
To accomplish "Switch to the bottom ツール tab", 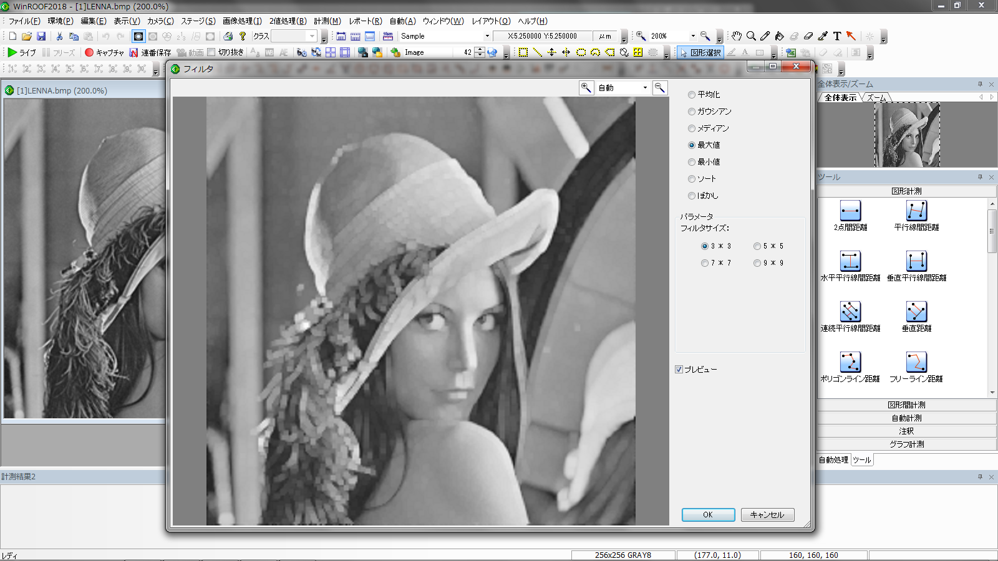I will (x=861, y=460).
